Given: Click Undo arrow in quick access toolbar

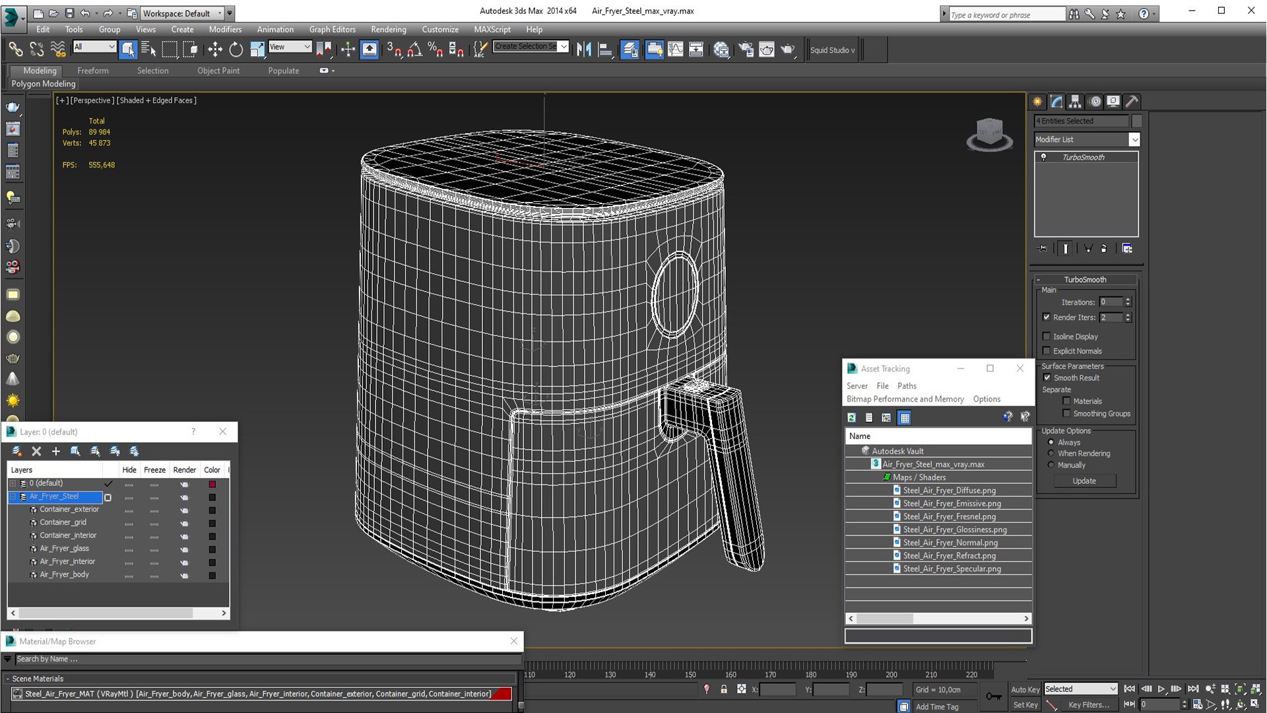Looking at the screenshot, I should [85, 13].
